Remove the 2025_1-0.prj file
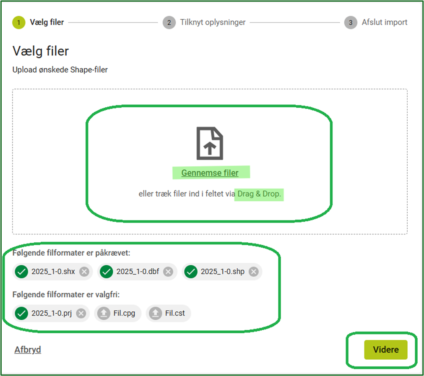The height and width of the screenshot is (376, 424). [x=81, y=313]
